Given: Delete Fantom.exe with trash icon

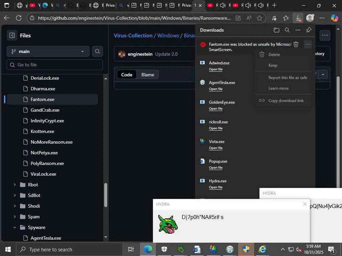Looking at the screenshot, I should (x=296, y=44).
